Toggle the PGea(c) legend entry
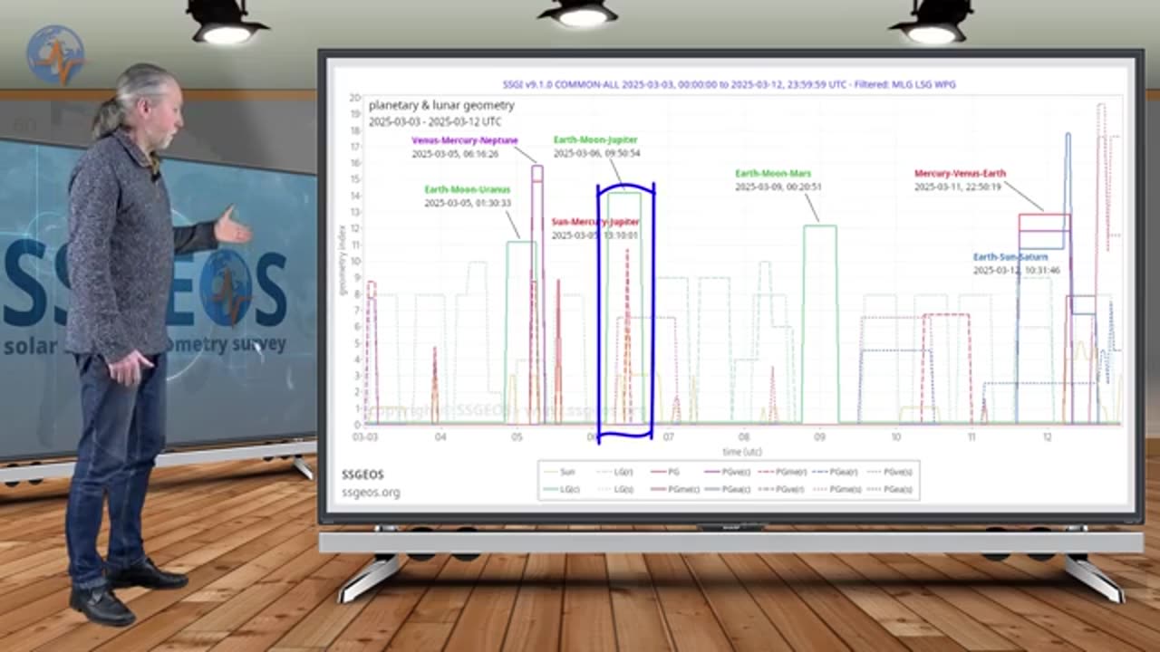This screenshot has width=1160, height=652. coord(727,489)
